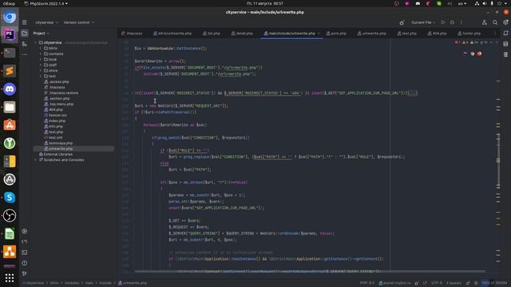The image size is (511, 287).
Task: Open the Git tool window
Action: coord(25,273)
